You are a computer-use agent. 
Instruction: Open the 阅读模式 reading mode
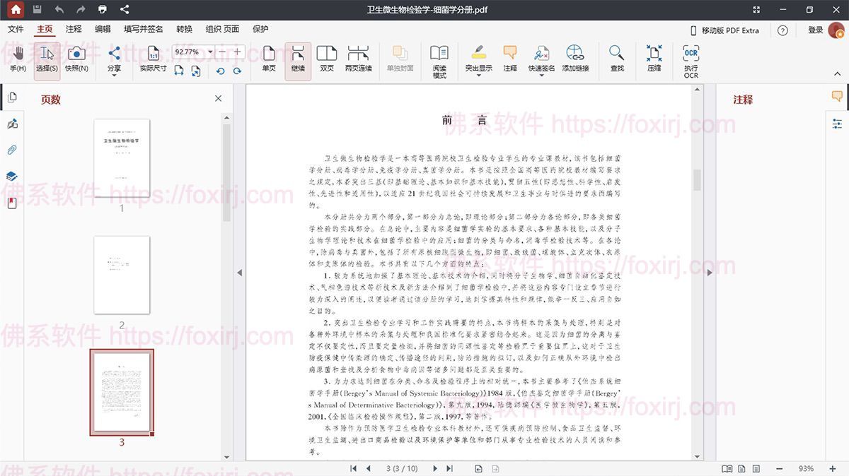(440, 59)
